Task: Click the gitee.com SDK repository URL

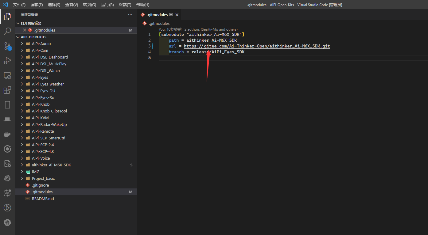Action: tap(257, 46)
